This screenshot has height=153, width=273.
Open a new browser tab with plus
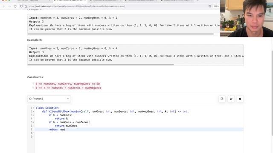click(197, 0)
